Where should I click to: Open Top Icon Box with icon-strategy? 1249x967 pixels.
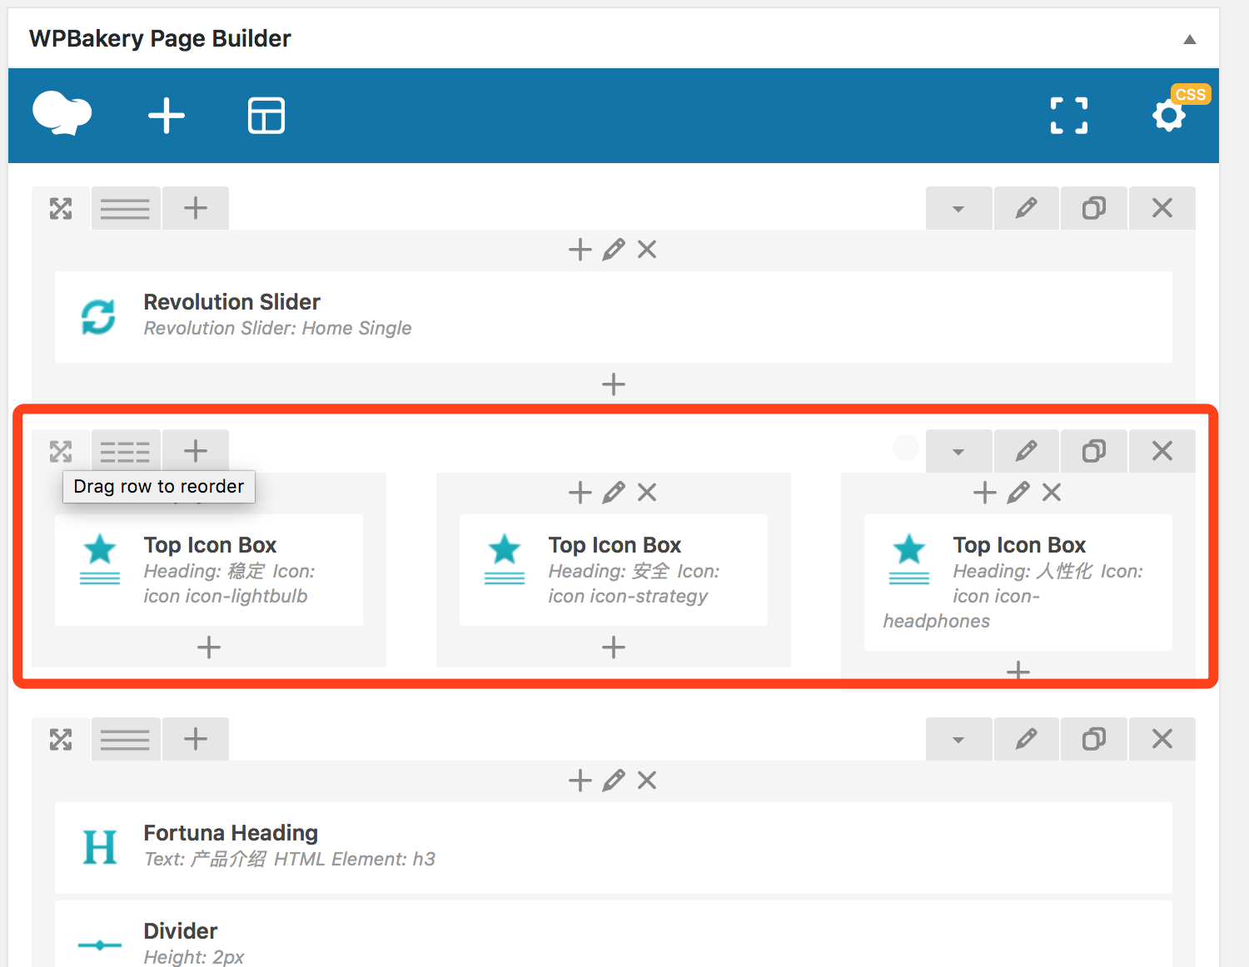(x=614, y=570)
